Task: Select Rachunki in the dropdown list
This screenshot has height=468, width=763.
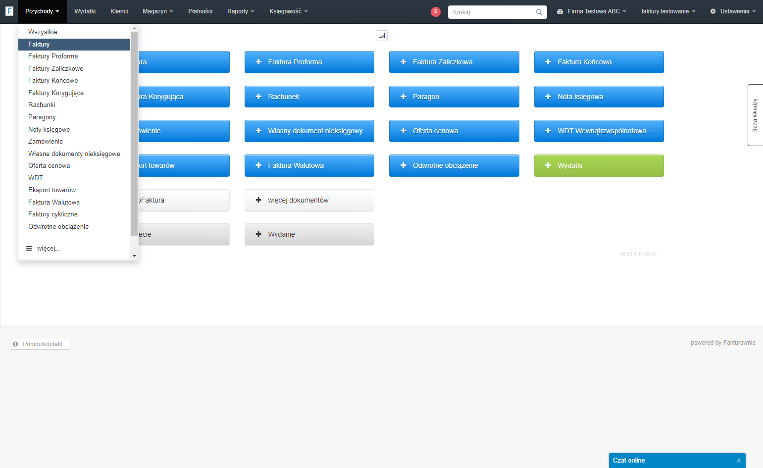Action: pyautogui.click(x=74, y=105)
